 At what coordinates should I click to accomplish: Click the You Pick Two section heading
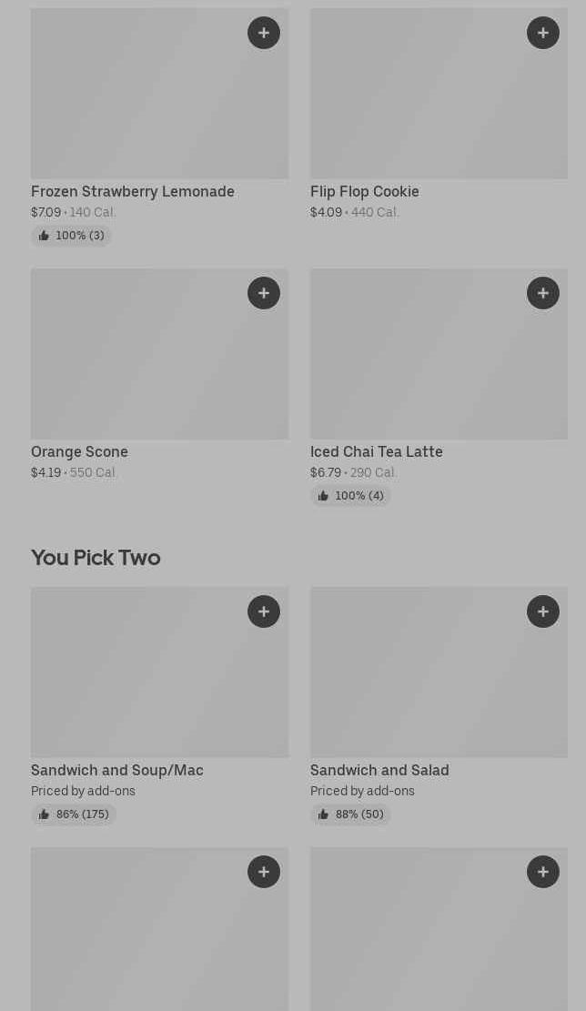(x=96, y=558)
